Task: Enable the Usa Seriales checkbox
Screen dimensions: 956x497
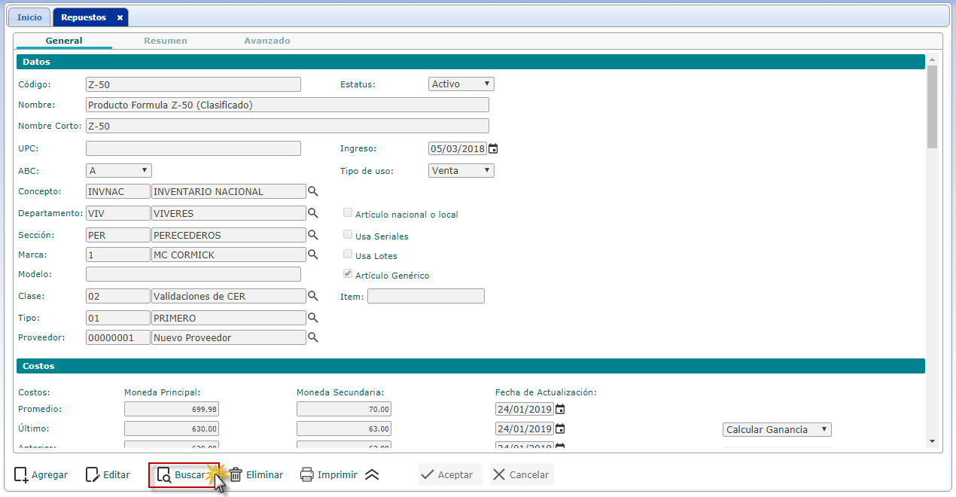Action: [348, 236]
